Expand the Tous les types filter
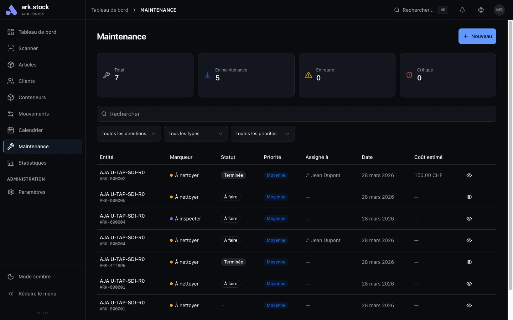Screen dimensions: 513x320 click(196, 134)
